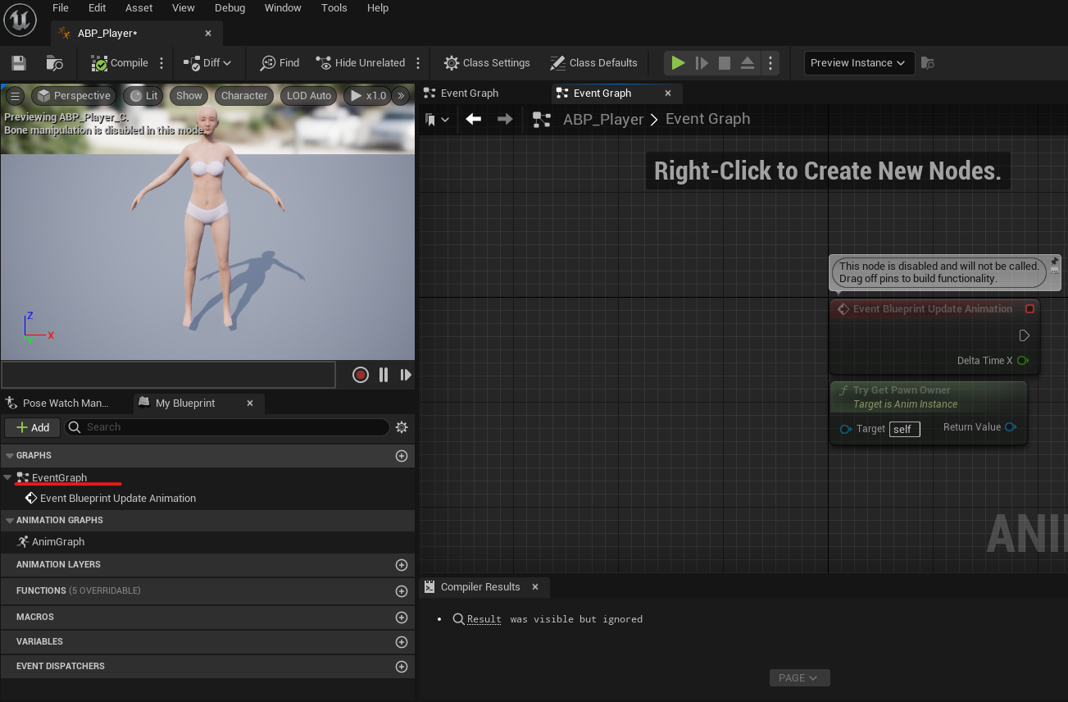
Task: Open the Preview Instance dropdown
Action: 859,63
